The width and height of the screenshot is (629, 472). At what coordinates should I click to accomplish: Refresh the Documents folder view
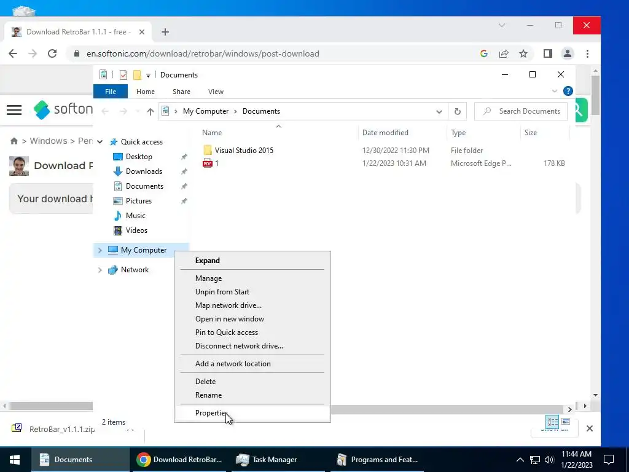click(x=457, y=112)
